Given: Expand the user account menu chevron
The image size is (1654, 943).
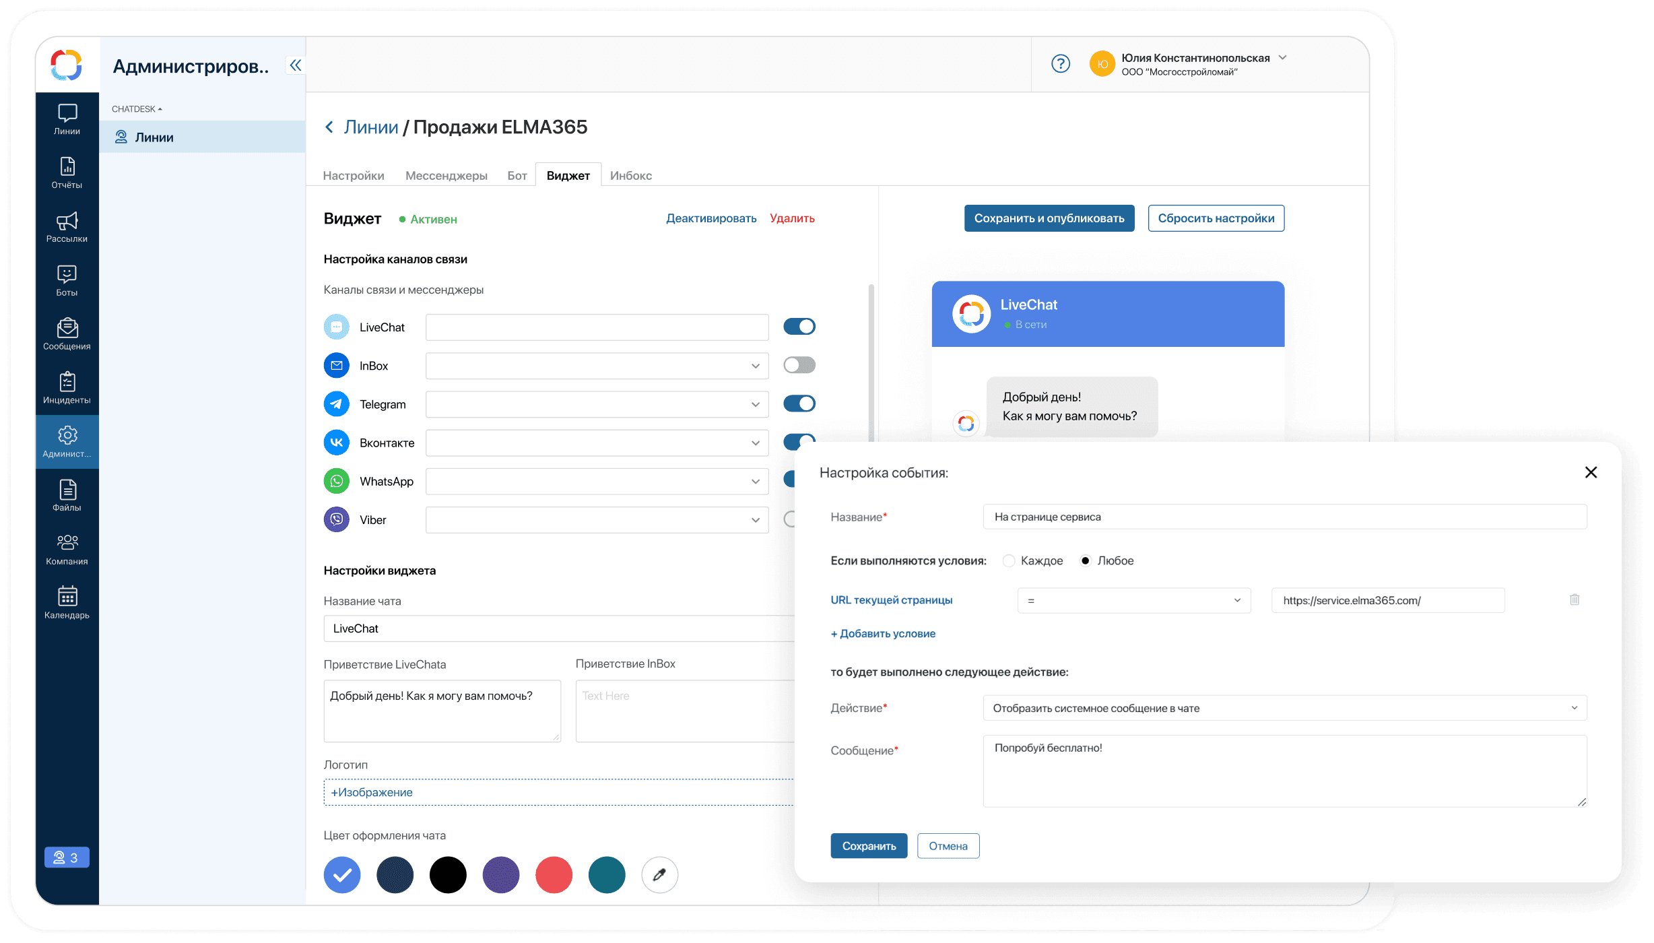Looking at the screenshot, I should point(1283,58).
